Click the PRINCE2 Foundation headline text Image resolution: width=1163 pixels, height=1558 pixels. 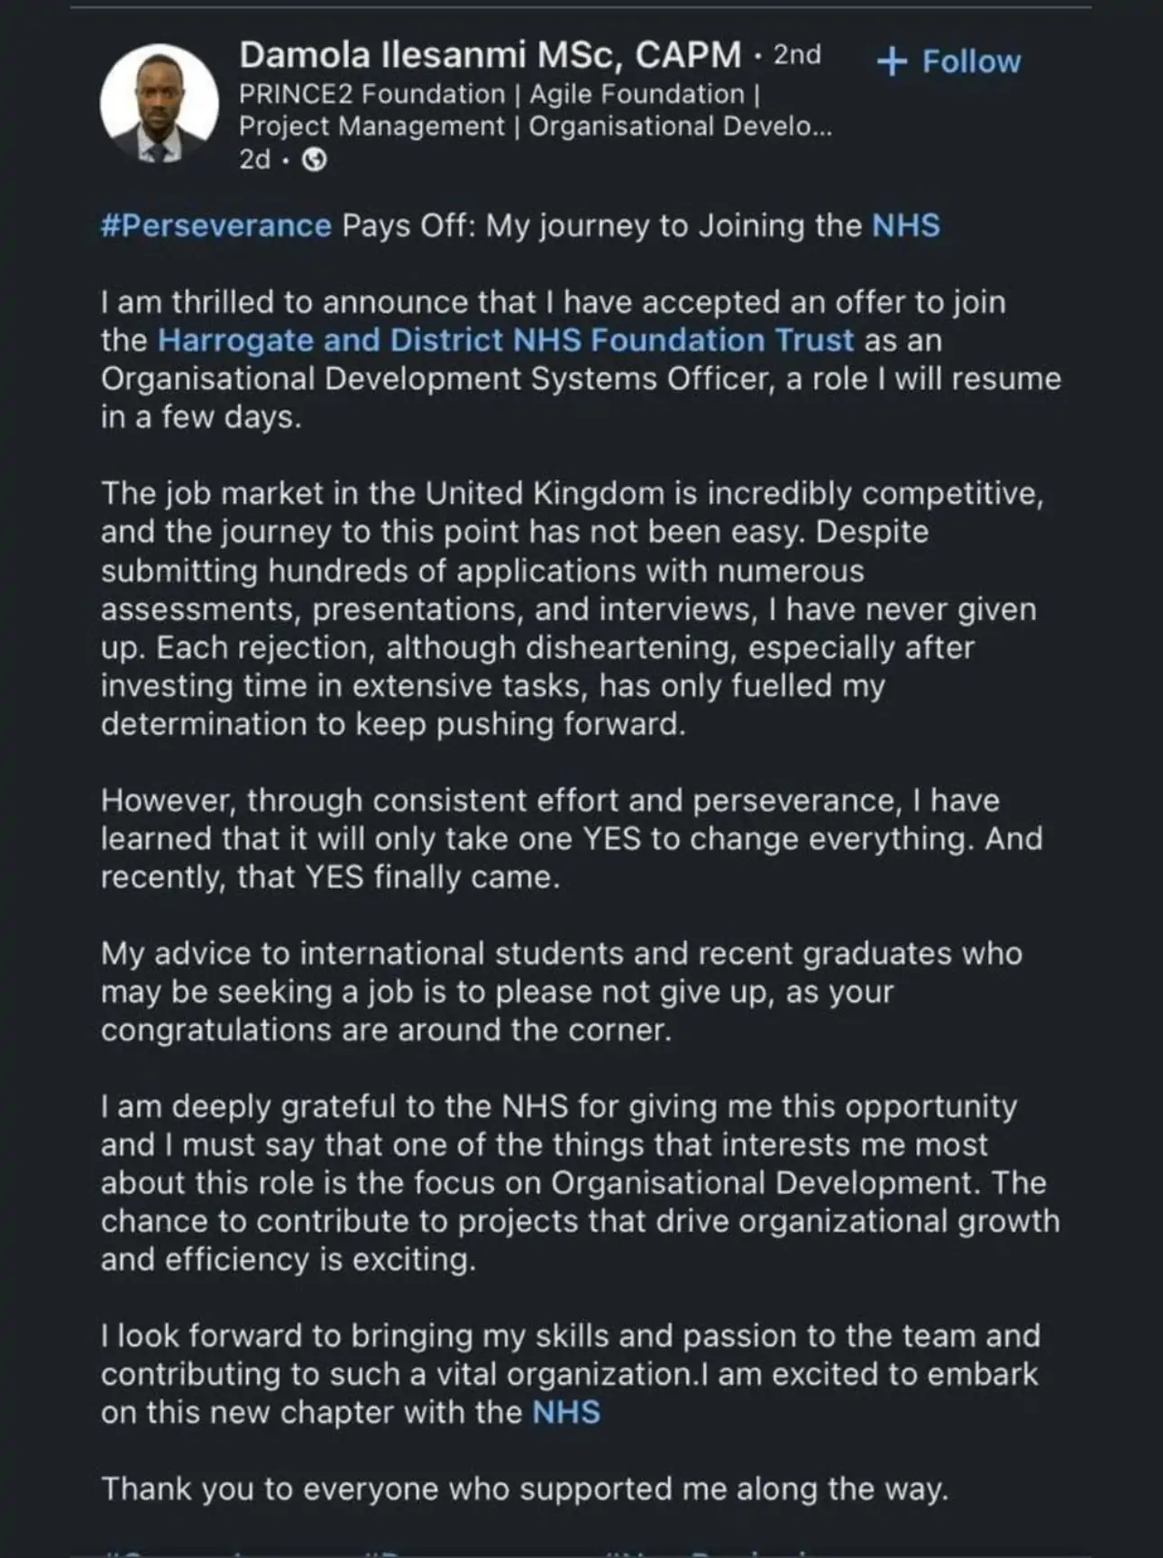[371, 95]
